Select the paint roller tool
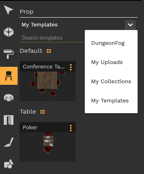The width and height of the screenshot is (144, 174). point(9,54)
